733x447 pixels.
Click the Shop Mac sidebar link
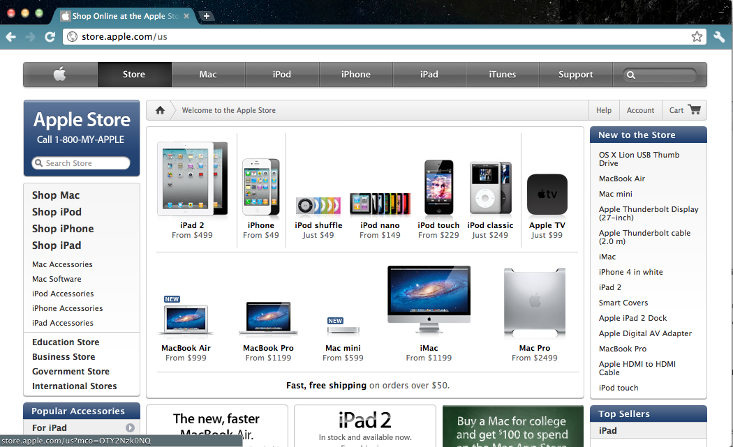[x=56, y=195]
